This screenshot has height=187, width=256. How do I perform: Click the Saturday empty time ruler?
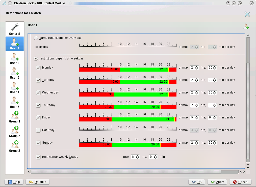(128, 128)
